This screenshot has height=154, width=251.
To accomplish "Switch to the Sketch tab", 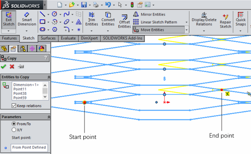I will coord(28,38).
